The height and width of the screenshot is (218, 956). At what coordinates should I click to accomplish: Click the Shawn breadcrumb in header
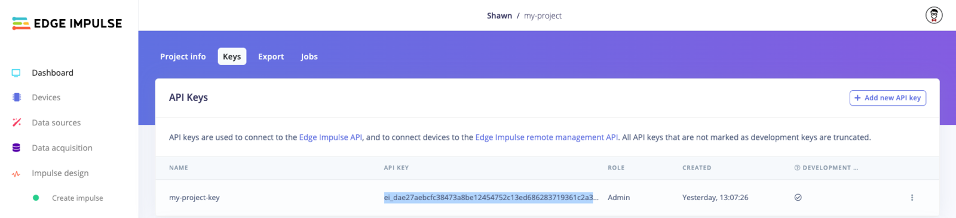point(500,16)
